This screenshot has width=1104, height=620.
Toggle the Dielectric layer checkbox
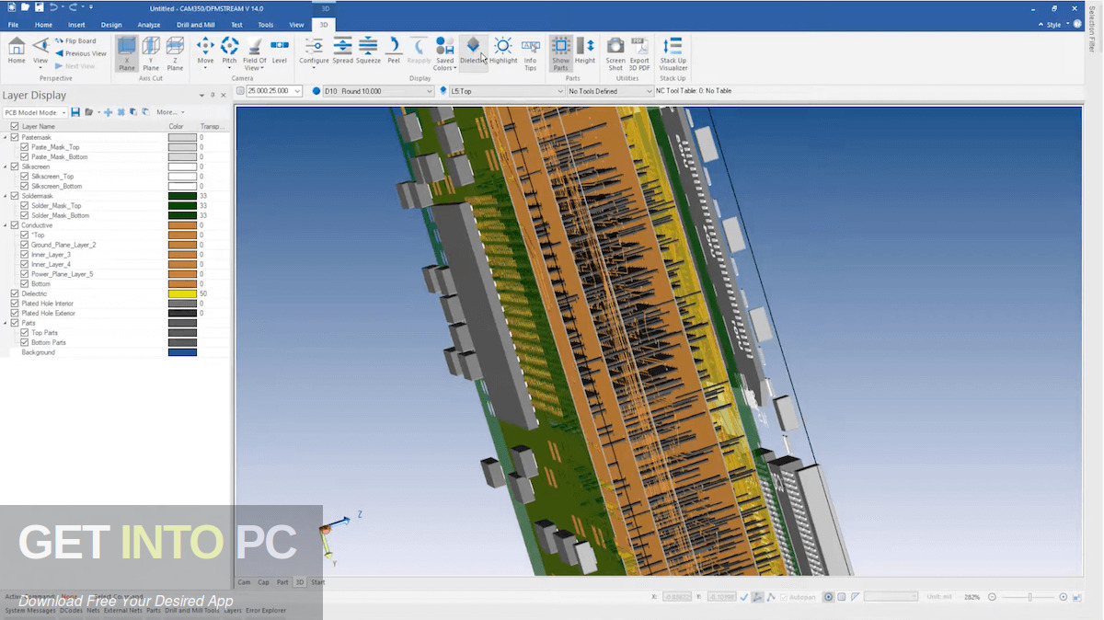coord(15,293)
